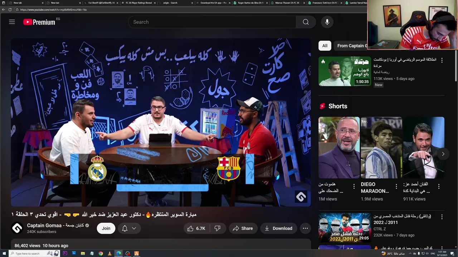
Task: Click the '113K views · 5 days ago' text
Action: tap(394, 79)
